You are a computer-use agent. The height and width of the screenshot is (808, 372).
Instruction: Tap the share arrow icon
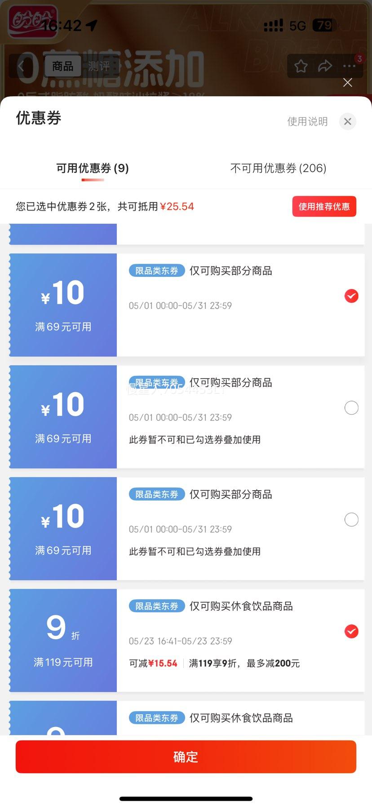pyautogui.click(x=325, y=66)
